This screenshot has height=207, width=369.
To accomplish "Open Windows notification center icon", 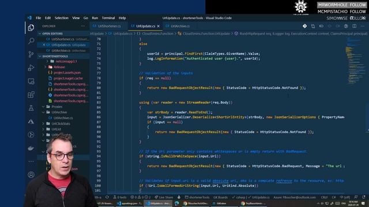I will point(363,203).
